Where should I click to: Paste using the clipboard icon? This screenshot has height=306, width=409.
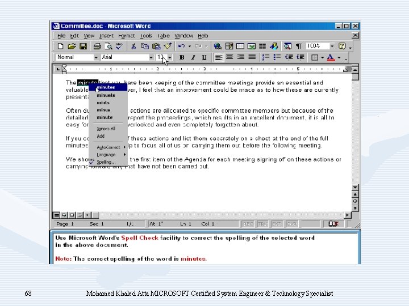click(156, 46)
